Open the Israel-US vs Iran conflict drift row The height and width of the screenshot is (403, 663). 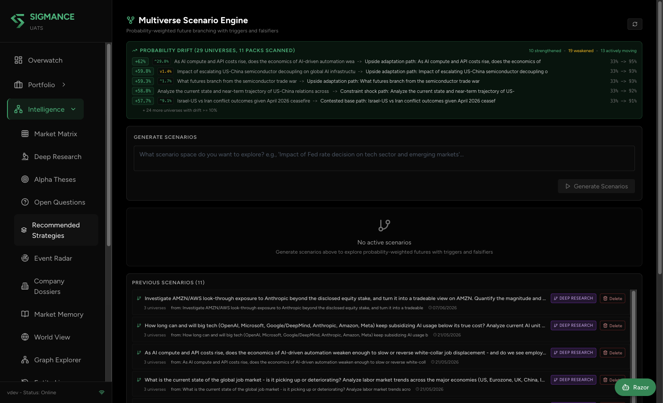384,101
